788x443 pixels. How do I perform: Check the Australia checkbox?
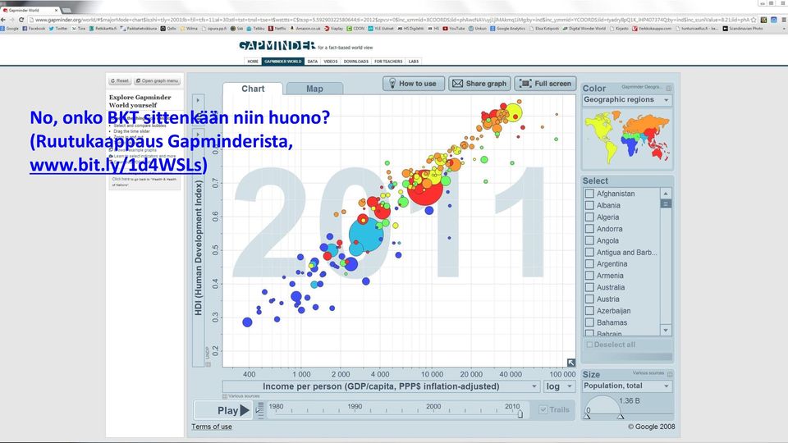589,287
